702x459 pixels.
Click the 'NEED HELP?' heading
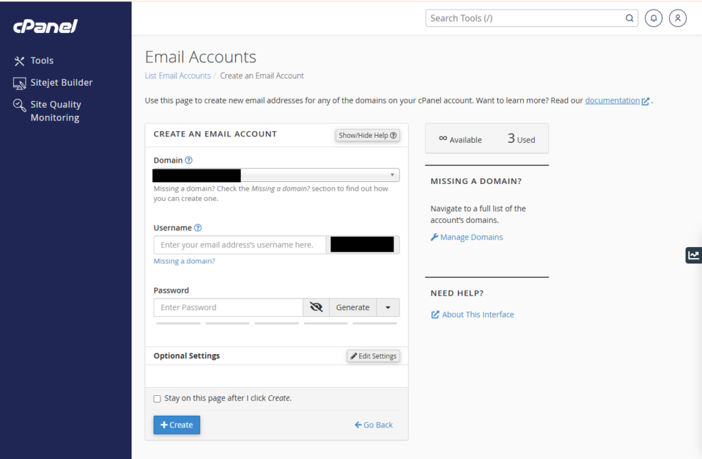click(x=457, y=293)
